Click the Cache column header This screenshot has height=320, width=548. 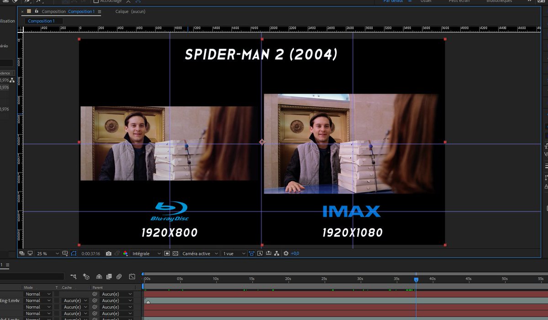pos(67,288)
